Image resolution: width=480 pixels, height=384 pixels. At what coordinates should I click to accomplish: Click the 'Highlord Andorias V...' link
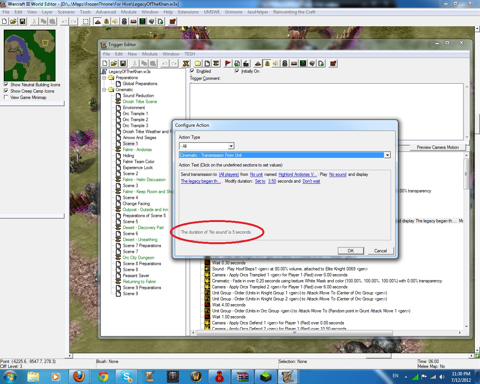click(297, 174)
